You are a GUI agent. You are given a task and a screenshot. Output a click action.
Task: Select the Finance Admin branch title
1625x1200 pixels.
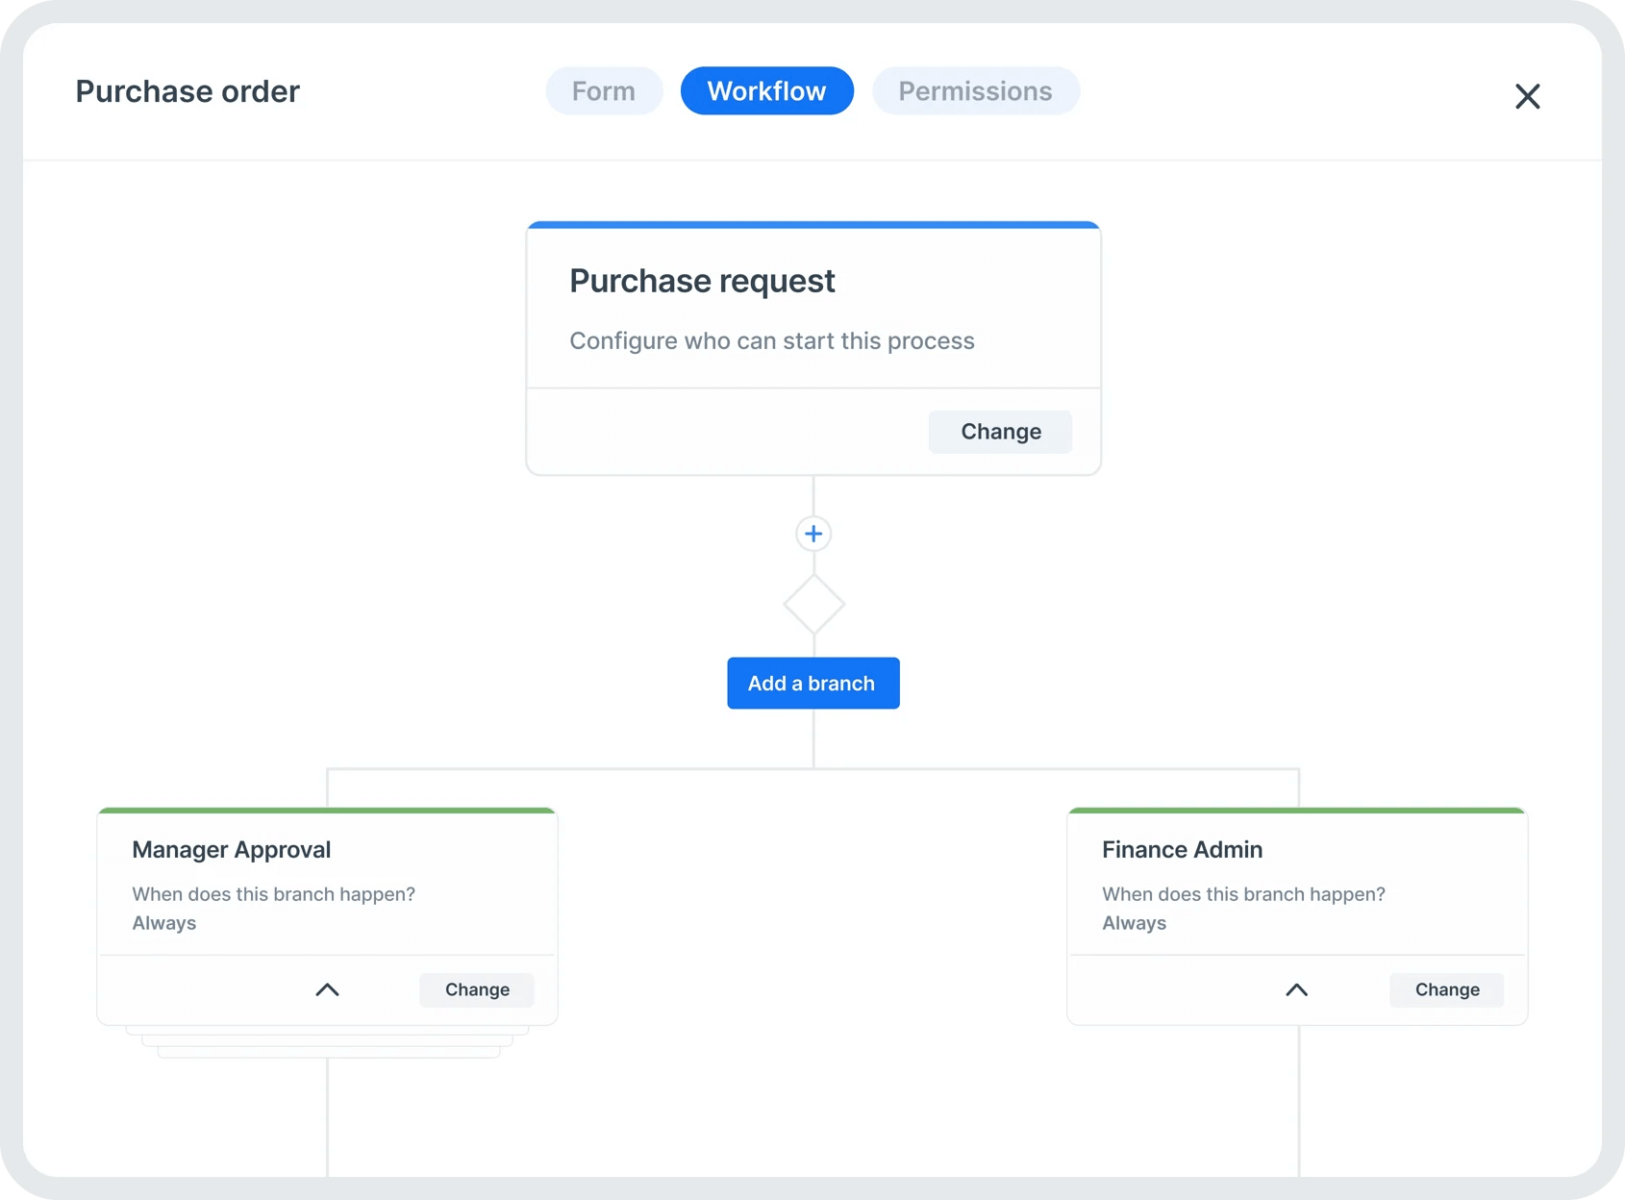(1182, 850)
